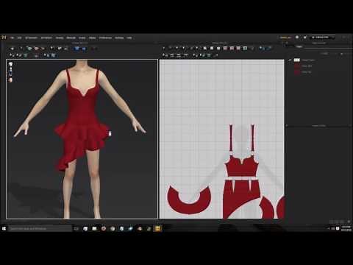Open Task View on the taskbar
The width and height of the screenshot is (353, 265).
pyautogui.click(x=76, y=228)
